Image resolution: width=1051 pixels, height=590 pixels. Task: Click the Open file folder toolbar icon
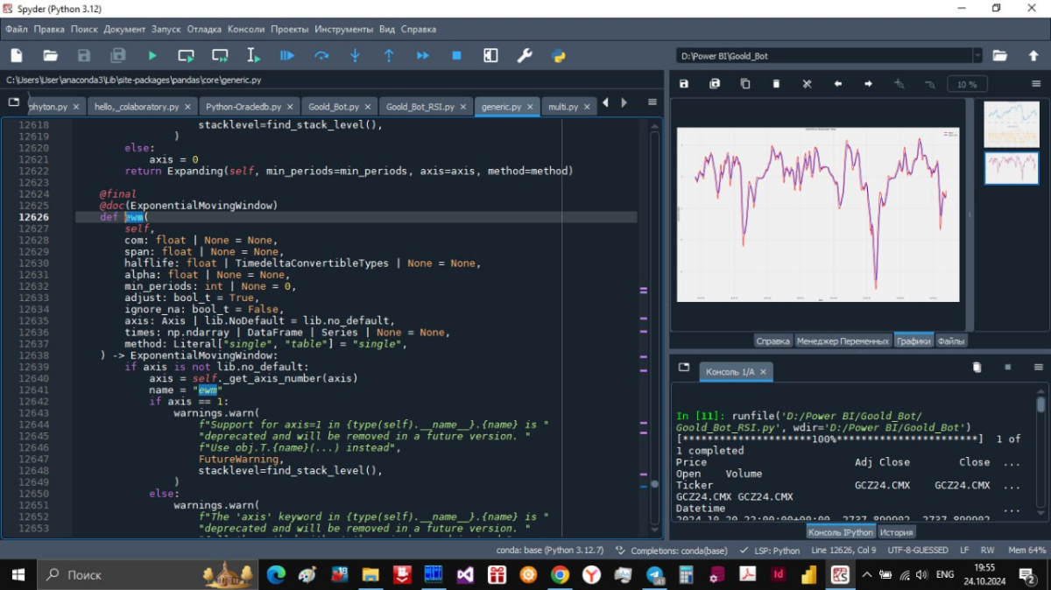pyautogui.click(x=50, y=55)
